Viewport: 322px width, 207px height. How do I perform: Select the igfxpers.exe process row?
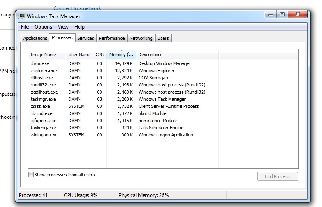[x=43, y=121]
